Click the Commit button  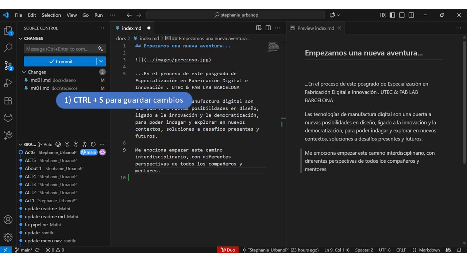(60, 61)
